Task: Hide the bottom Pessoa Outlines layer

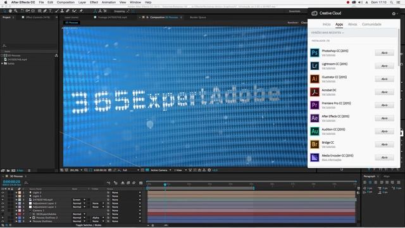Action: pyautogui.click(x=3, y=221)
